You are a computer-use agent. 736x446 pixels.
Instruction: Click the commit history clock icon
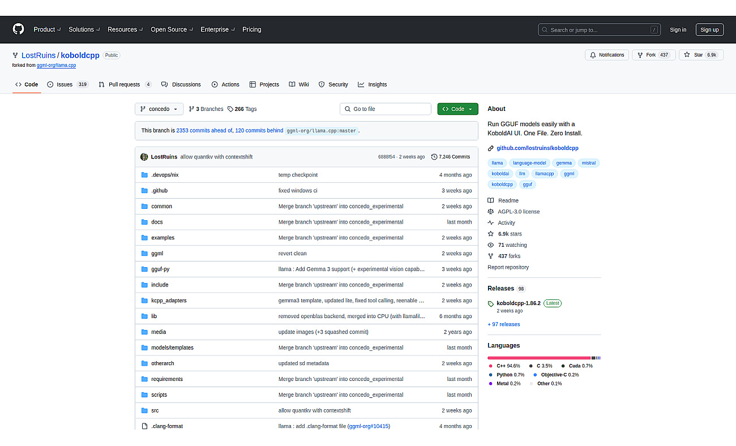(434, 157)
